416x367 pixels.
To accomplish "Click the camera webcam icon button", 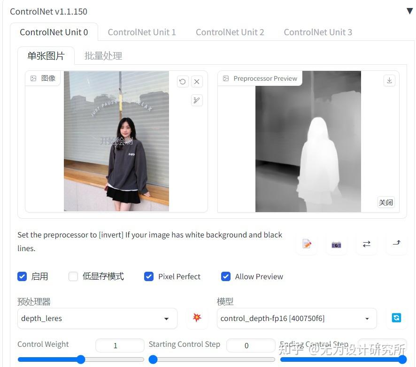I will click(x=336, y=244).
